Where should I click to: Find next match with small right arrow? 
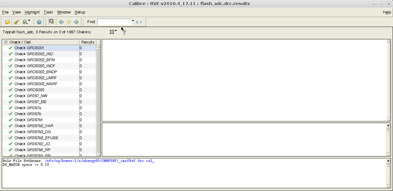pyautogui.click(x=141, y=22)
